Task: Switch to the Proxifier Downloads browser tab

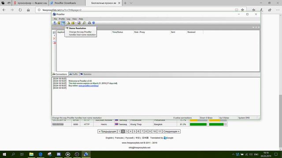Action: (67, 3)
